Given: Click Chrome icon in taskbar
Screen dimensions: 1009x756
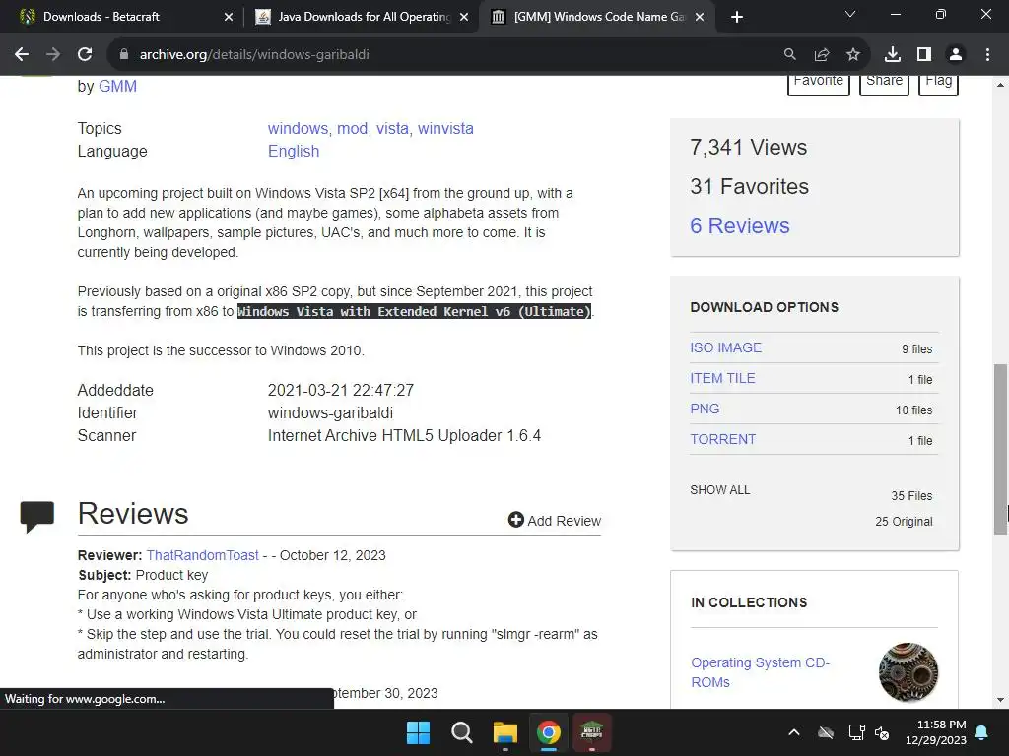Looking at the screenshot, I should pos(548,732).
